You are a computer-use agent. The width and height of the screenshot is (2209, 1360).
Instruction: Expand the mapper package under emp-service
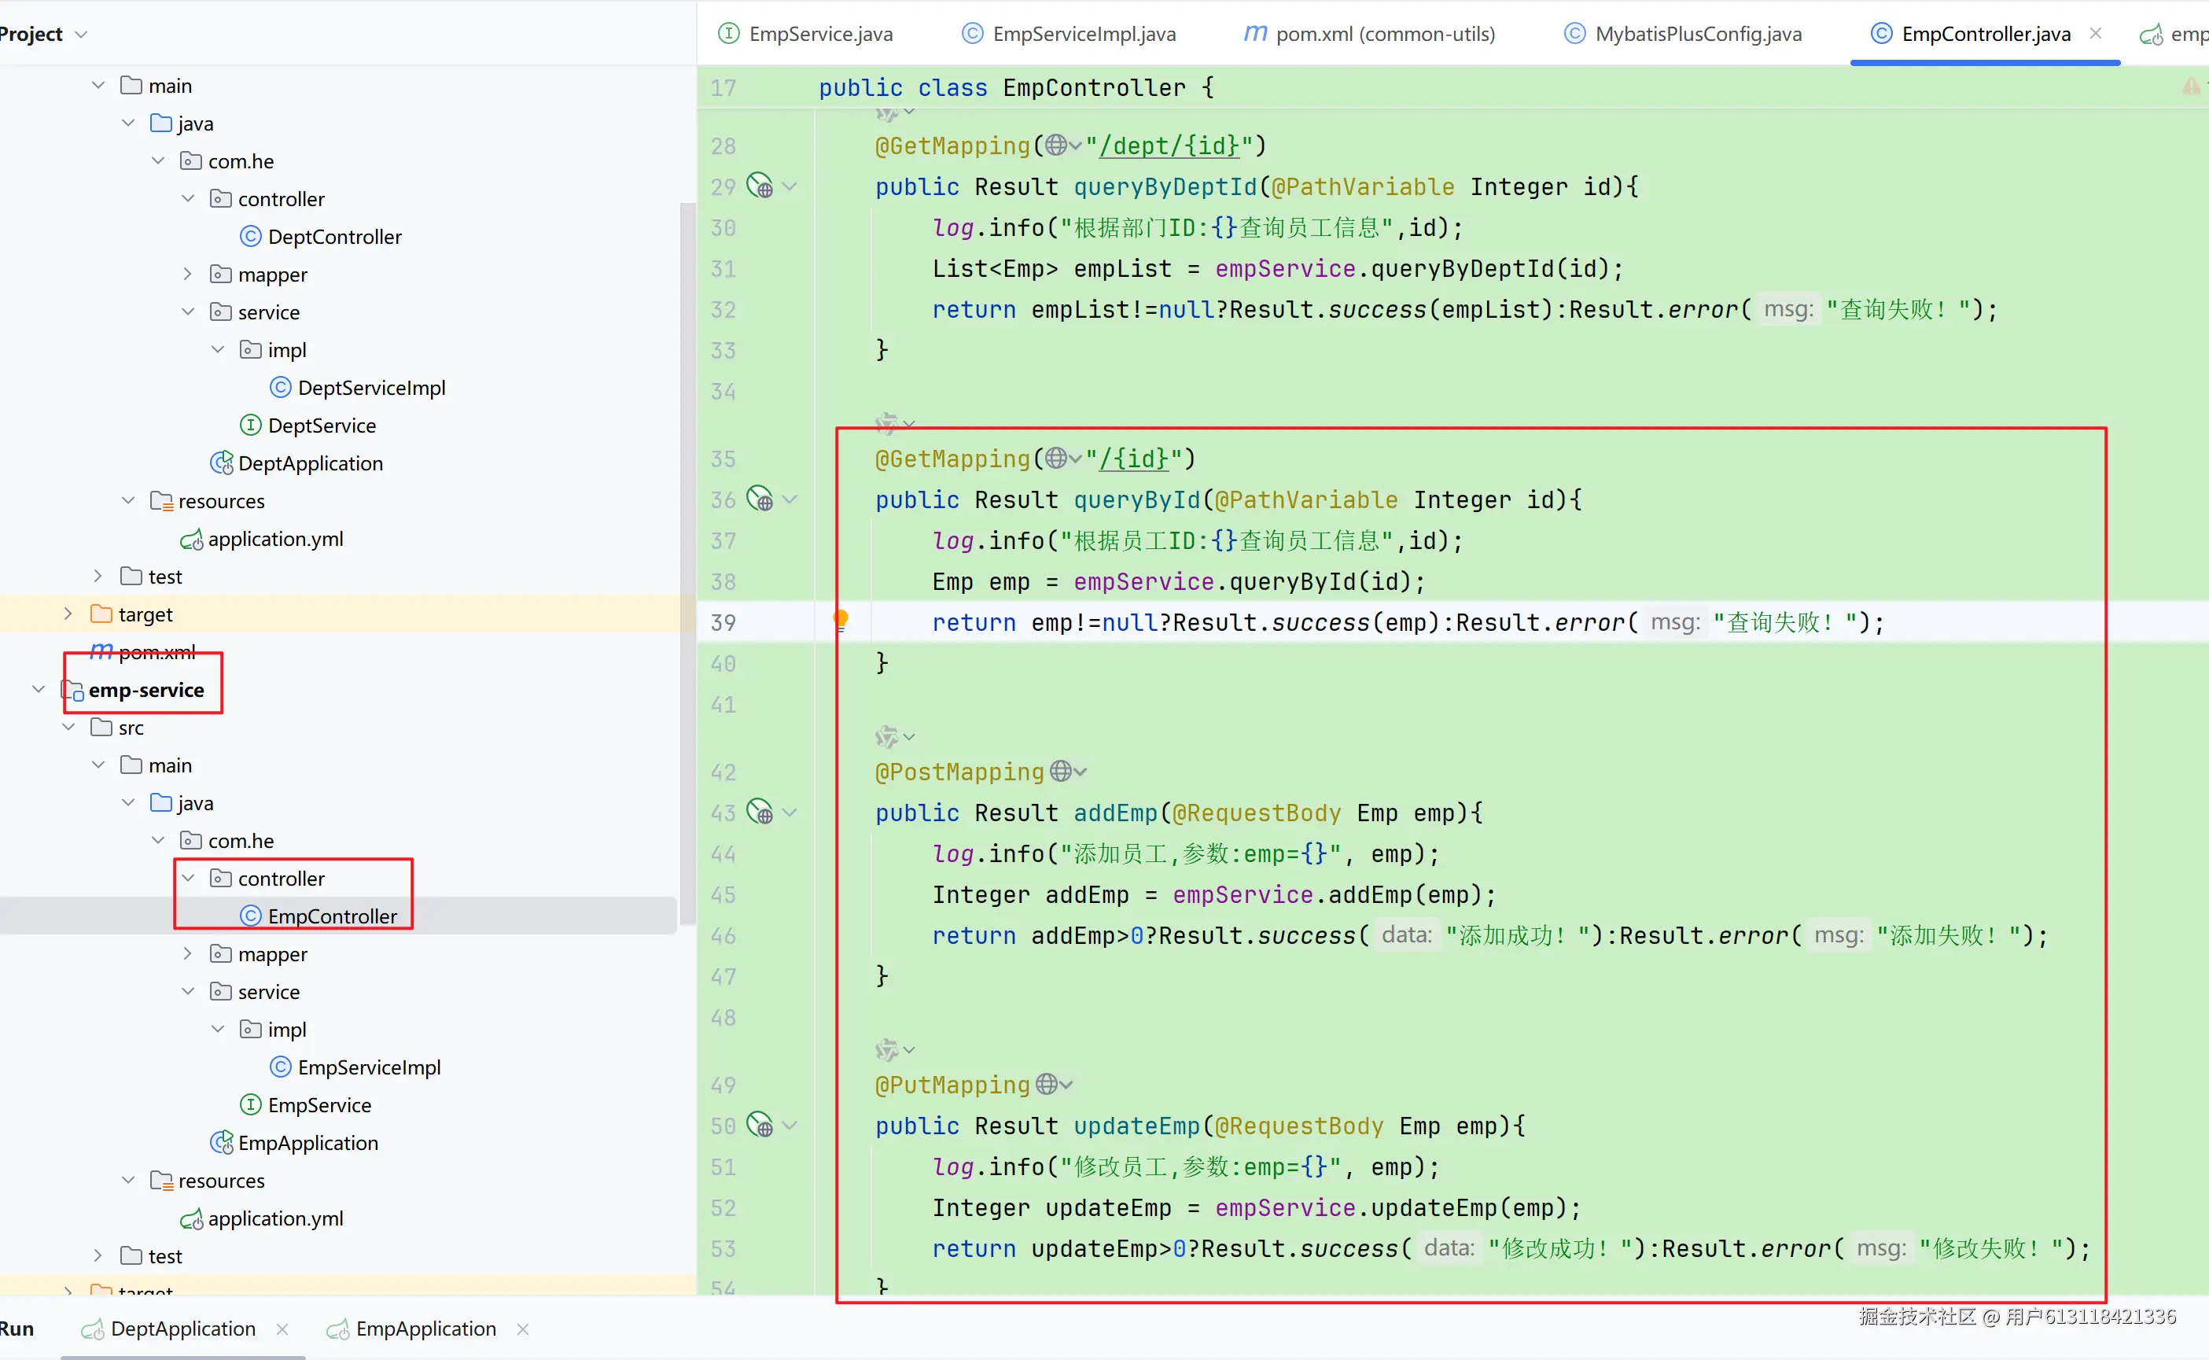188,953
